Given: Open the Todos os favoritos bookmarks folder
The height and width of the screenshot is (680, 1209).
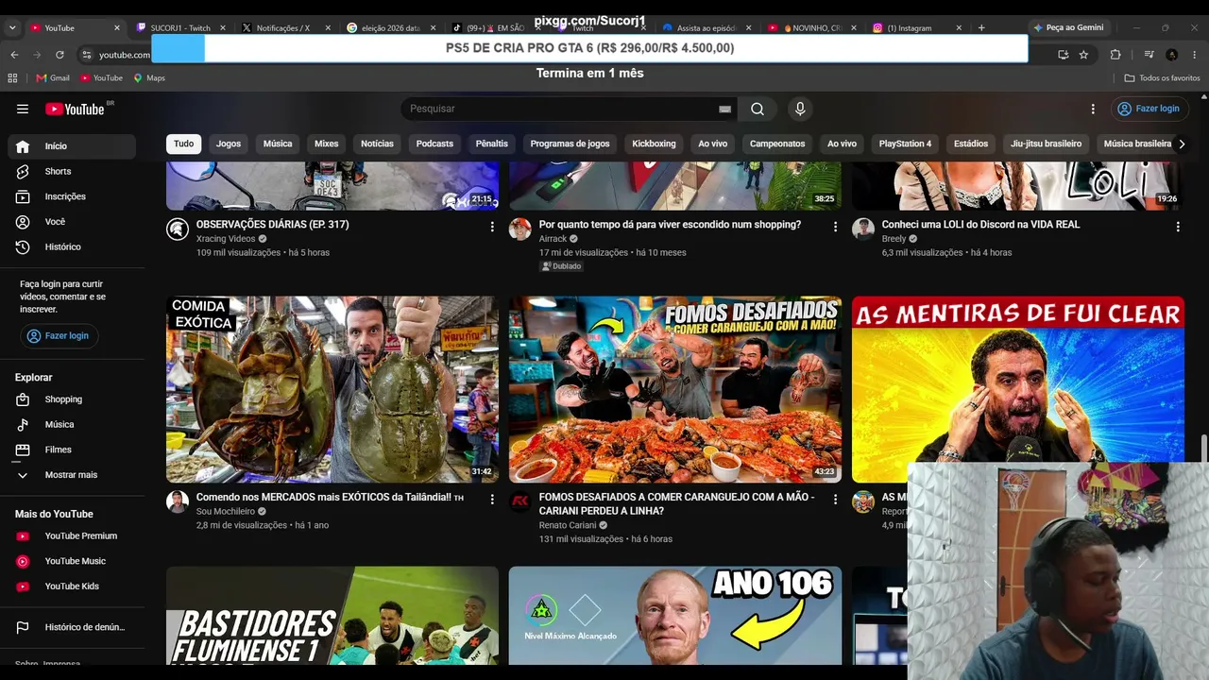Looking at the screenshot, I should click(1163, 77).
